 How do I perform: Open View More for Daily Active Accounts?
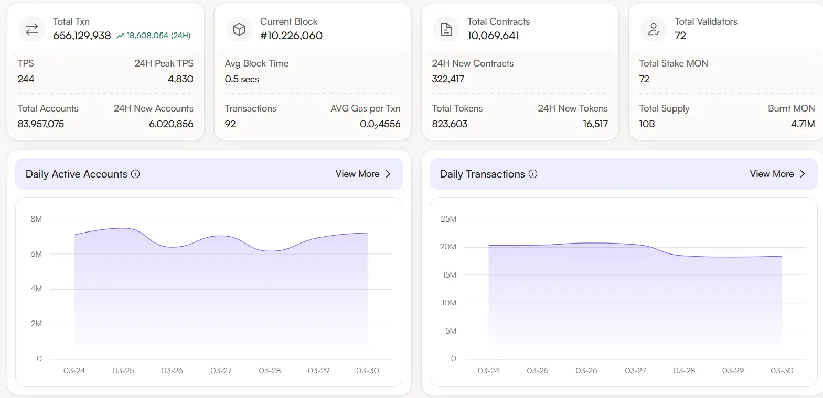[x=357, y=174]
